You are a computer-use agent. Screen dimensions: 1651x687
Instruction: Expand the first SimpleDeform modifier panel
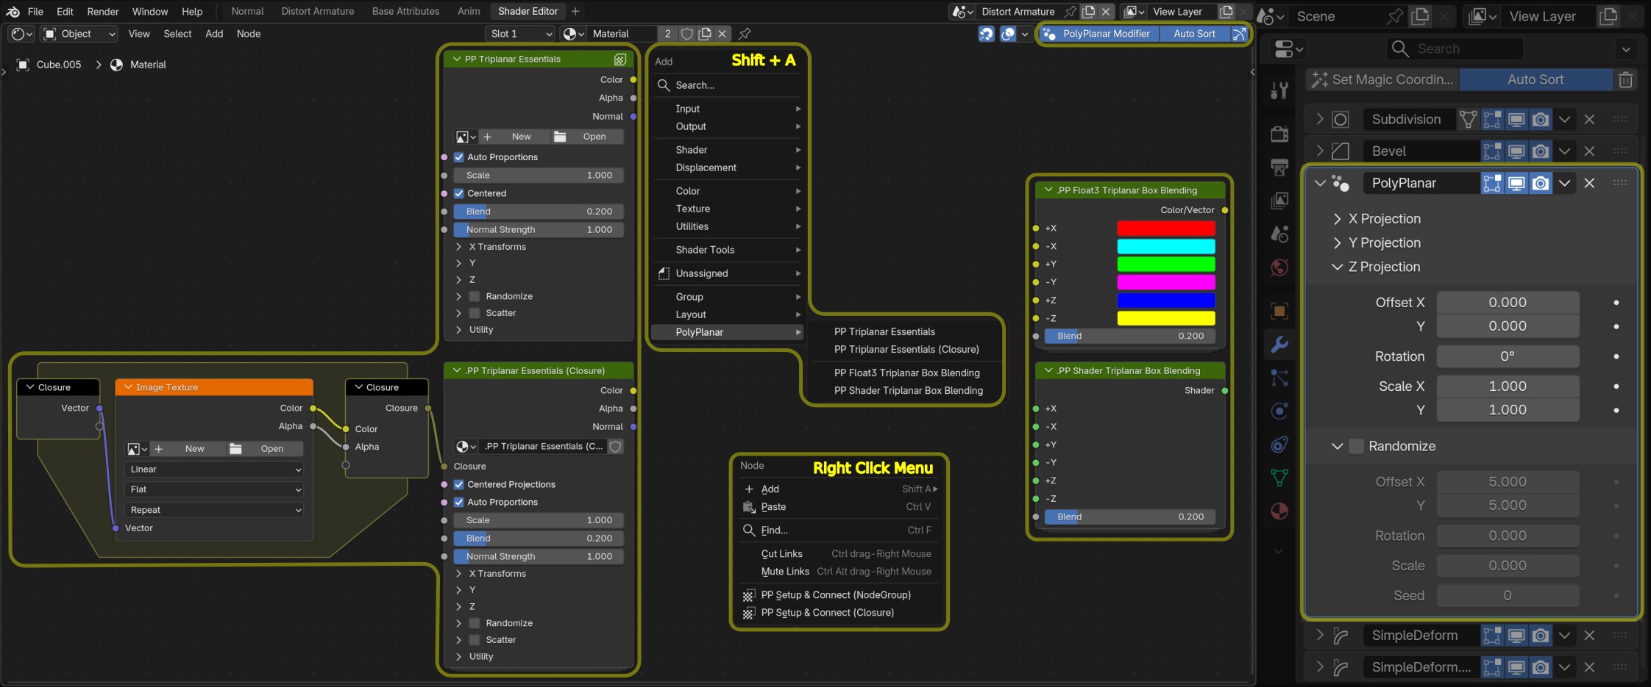[x=1320, y=635]
